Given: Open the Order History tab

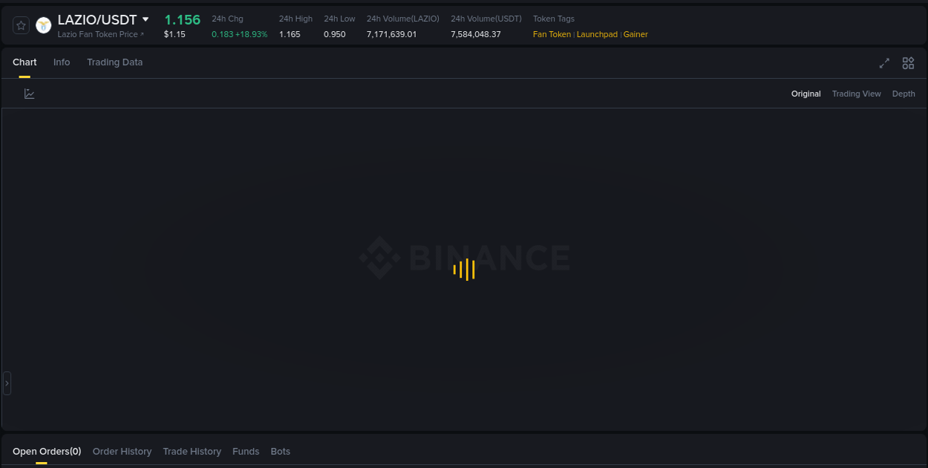Looking at the screenshot, I should pyautogui.click(x=122, y=452).
